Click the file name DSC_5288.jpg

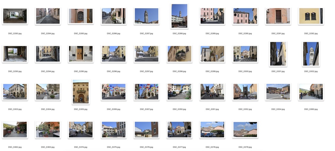tap(180, 34)
